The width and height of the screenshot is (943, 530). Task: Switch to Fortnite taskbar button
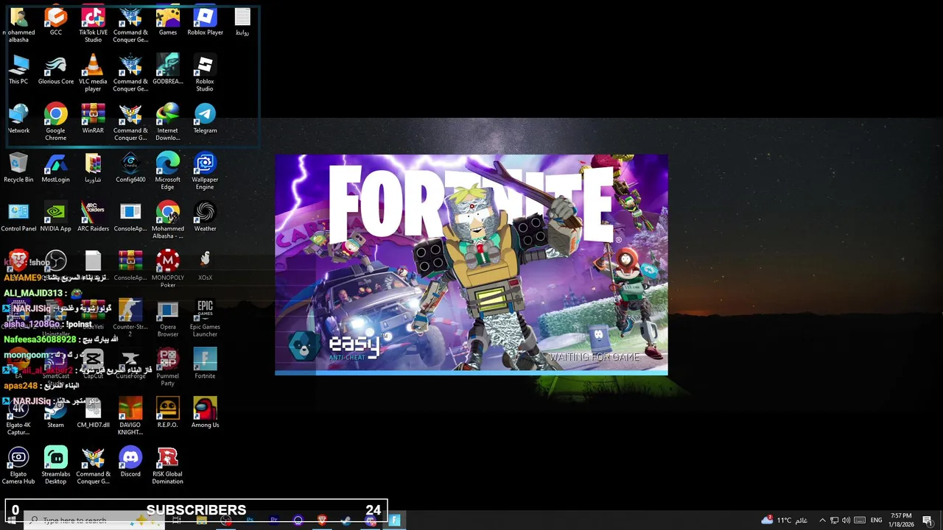pyautogui.click(x=395, y=520)
